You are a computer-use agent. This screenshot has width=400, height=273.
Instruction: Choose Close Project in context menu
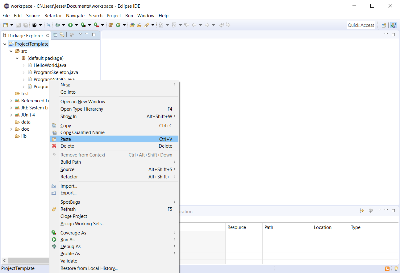74,216
